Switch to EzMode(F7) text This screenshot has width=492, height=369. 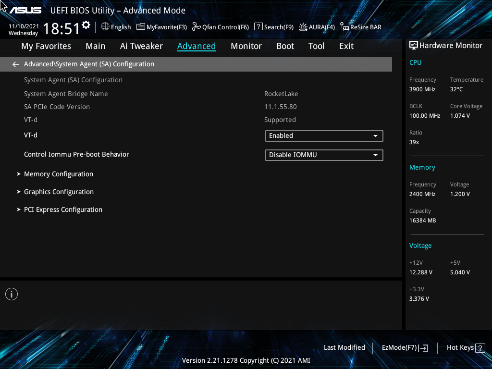point(399,348)
